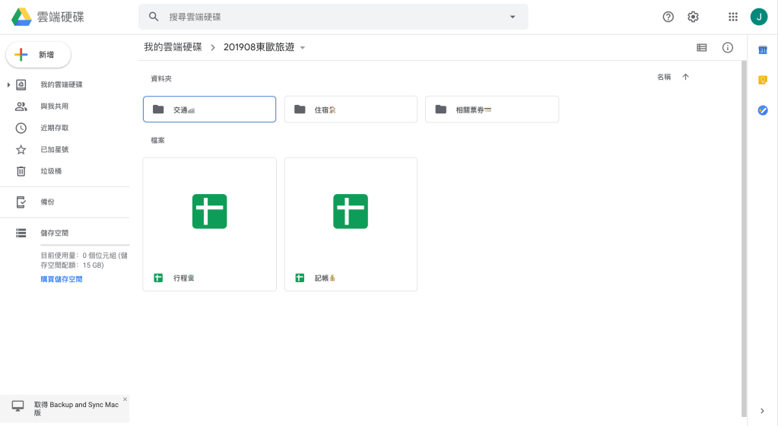
Task: Open Google Tasks side panel icon
Action: [x=763, y=110]
